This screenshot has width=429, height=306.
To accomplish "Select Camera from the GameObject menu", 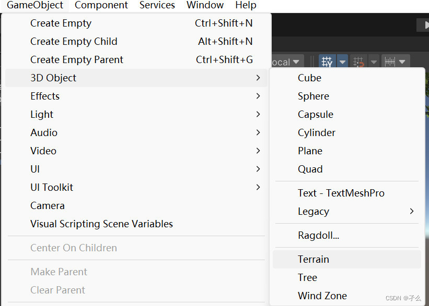I will click(x=136, y=206).
